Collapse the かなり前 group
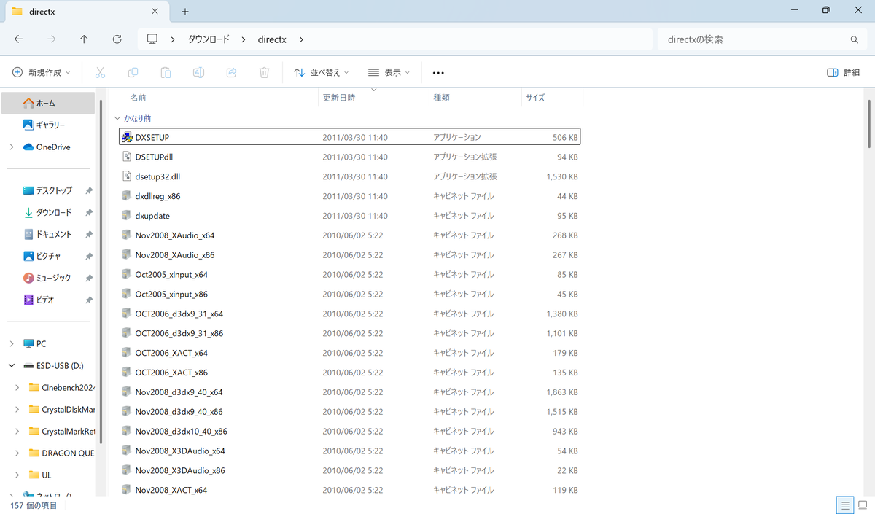 (x=117, y=118)
